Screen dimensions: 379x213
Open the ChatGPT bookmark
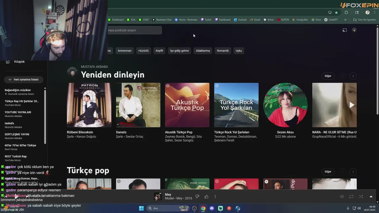pyautogui.click(x=331, y=20)
